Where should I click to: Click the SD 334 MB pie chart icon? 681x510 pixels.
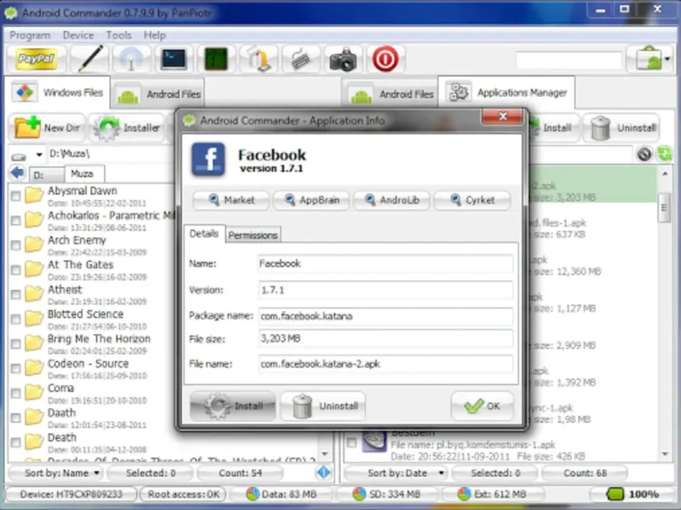click(358, 494)
